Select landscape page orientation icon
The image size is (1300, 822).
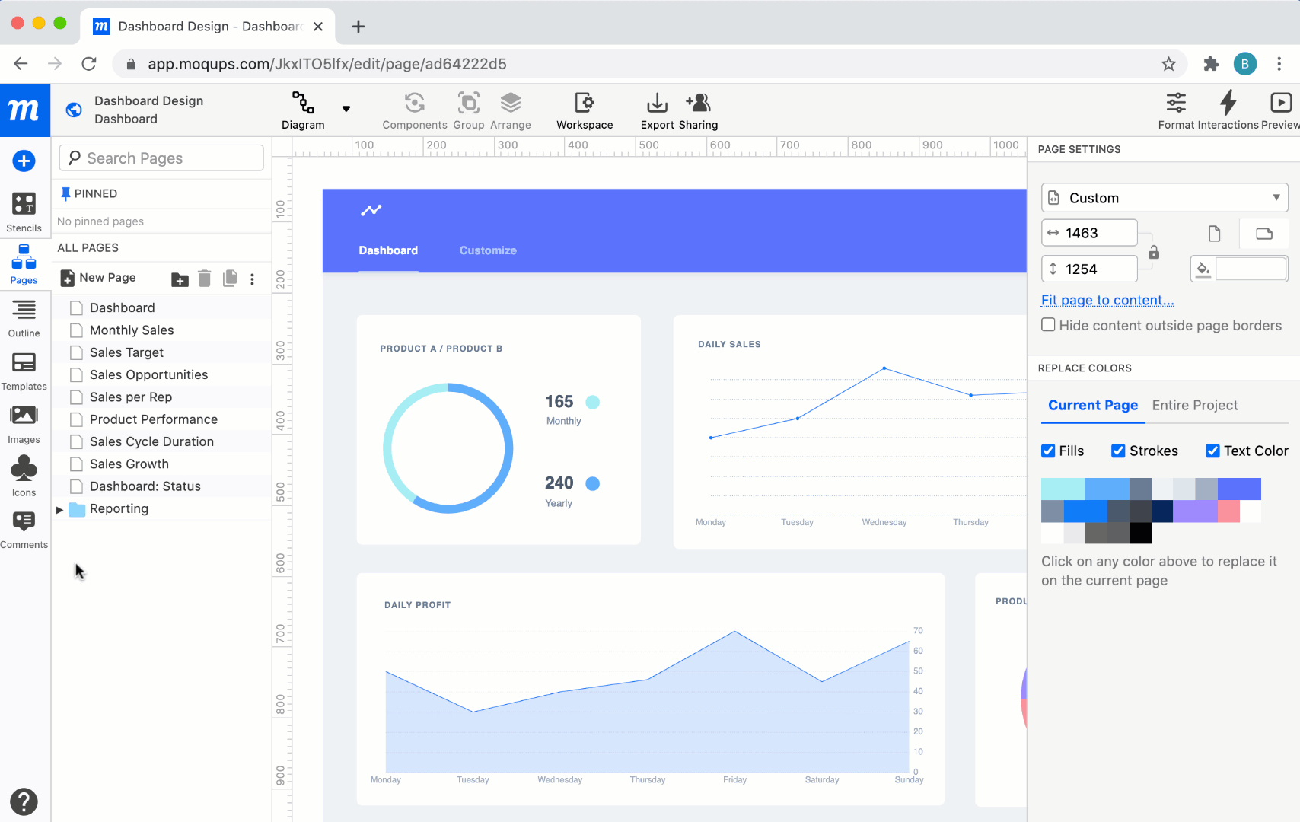pyautogui.click(x=1264, y=234)
